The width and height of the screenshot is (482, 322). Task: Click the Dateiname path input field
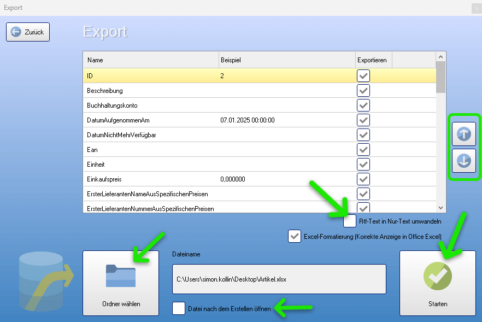pyautogui.click(x=279, y=279)
